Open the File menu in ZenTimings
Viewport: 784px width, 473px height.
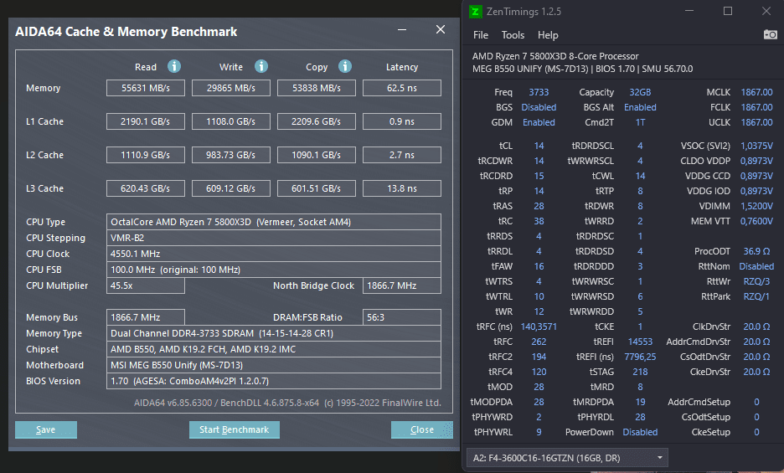(481, 35)
